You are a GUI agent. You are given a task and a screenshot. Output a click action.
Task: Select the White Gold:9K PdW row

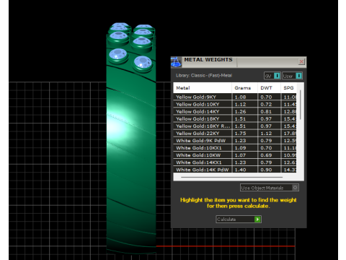(235, 141)
